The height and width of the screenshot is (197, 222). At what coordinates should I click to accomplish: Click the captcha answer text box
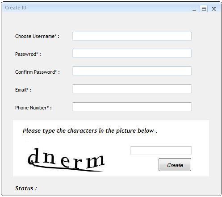161,151
